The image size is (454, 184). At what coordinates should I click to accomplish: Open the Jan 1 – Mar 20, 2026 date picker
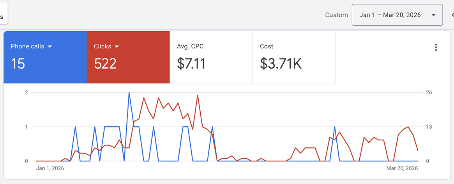390,15
